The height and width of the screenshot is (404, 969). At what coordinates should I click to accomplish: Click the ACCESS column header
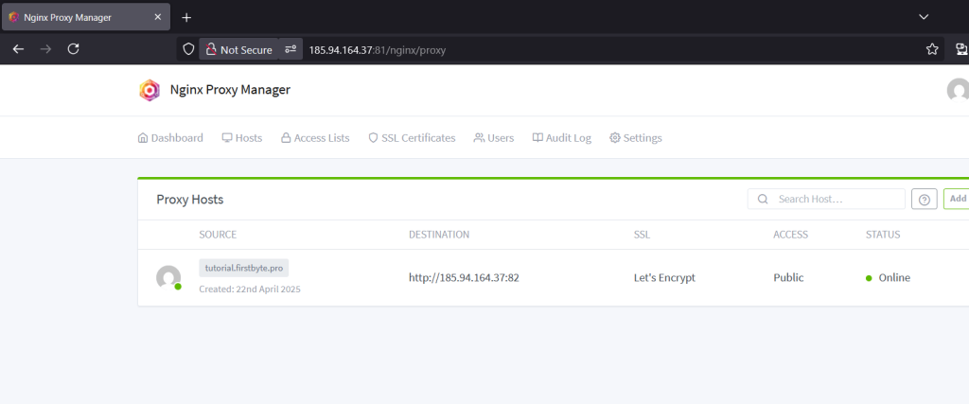pos(790,235)
